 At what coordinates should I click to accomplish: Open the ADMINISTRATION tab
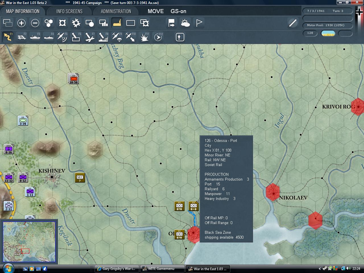(116, 11)
